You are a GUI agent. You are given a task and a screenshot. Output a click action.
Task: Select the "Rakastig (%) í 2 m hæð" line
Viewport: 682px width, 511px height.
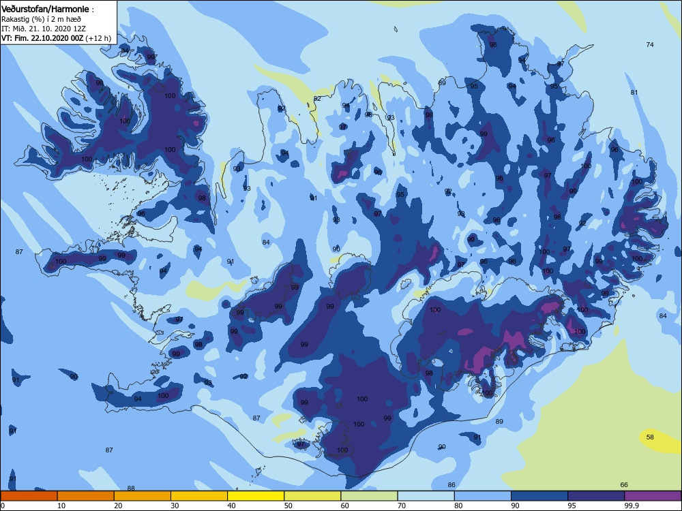click(x=41, y=19)
